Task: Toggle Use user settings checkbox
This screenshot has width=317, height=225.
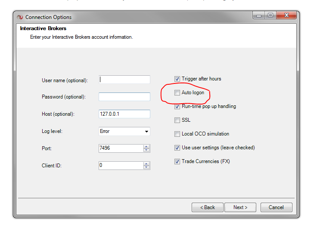Action: click(x=177, y=148)
